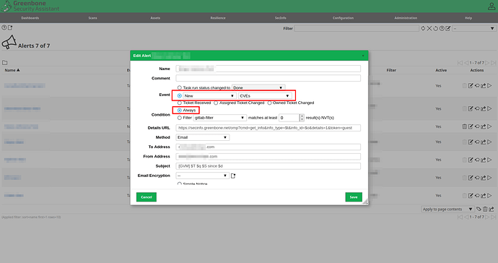
Task: Open the New event type dropdown
Action: click(209, 95)
